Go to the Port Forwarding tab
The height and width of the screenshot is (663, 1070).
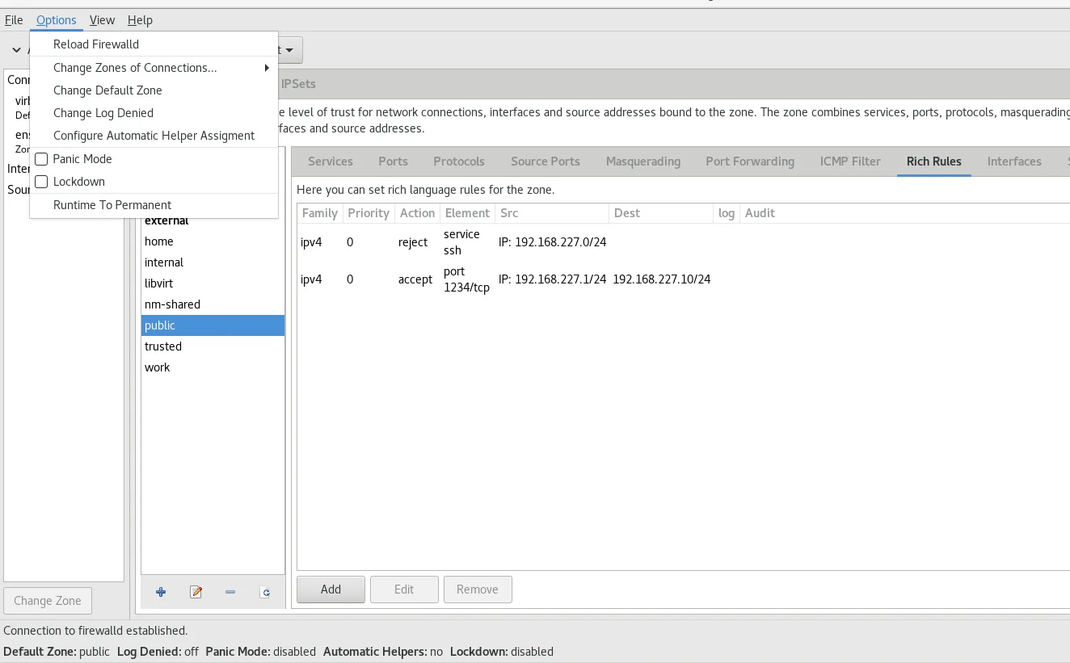(x=750, y=162)
